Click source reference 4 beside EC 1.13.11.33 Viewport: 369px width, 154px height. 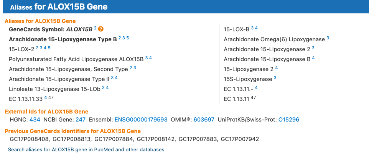click(x=45, y=97)
